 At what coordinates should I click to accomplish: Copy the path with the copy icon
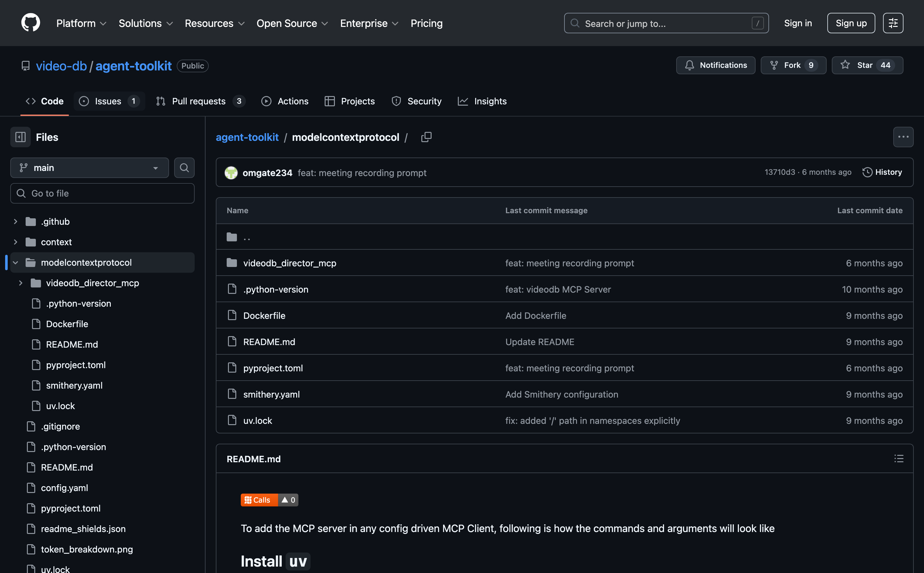(426, 137)
